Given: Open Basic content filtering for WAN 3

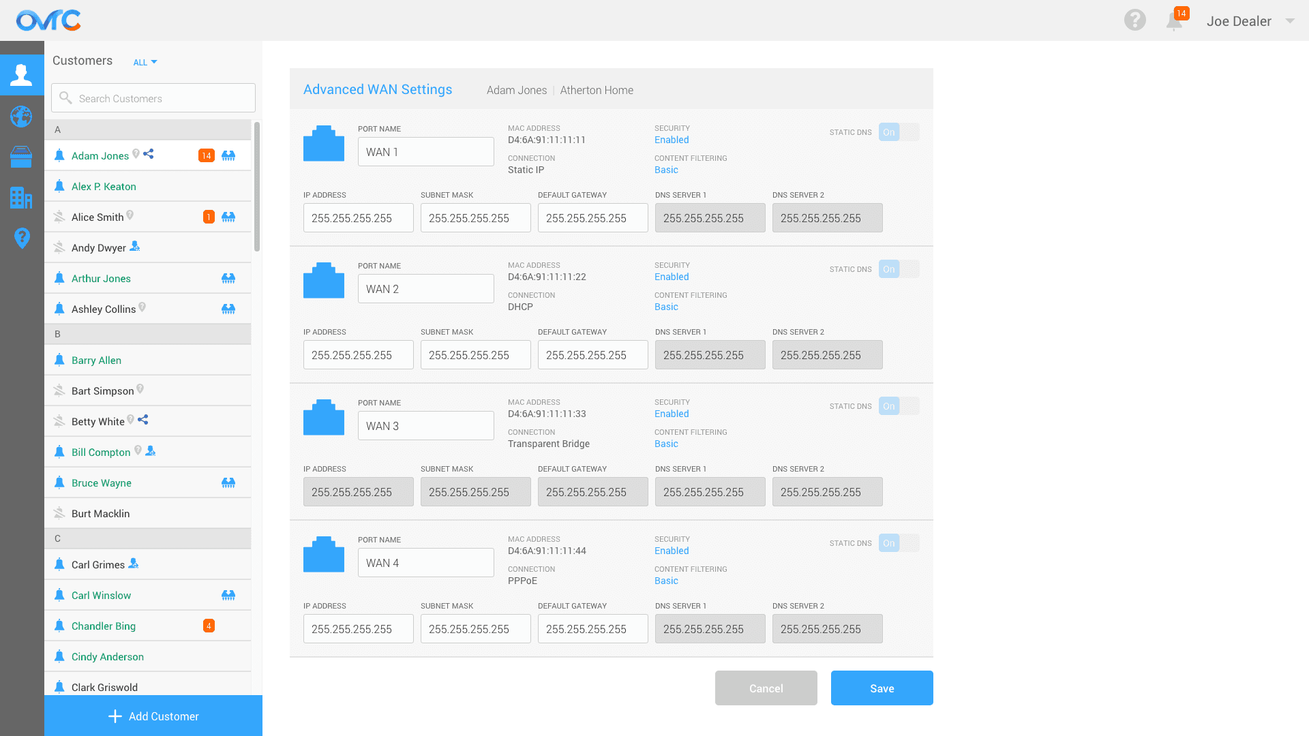Looking at the screenshot, I should tap(666, 444).
